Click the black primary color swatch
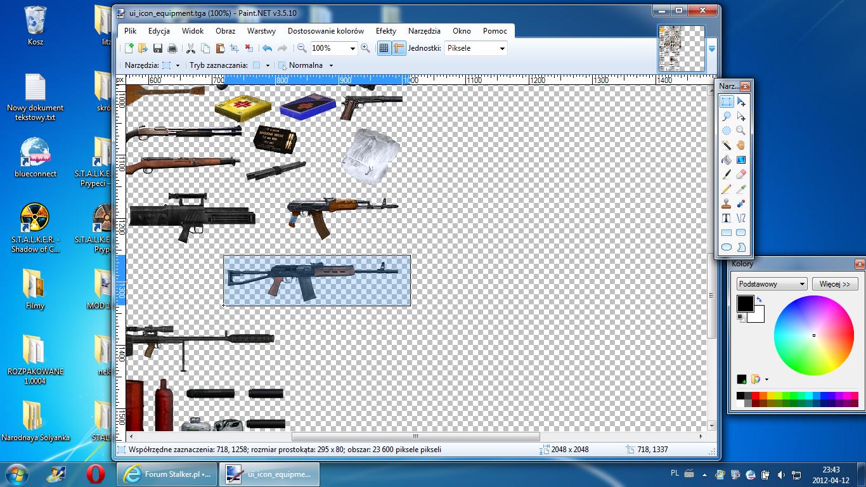The height and width of the screenshot is (487, 866). pos(745,304)
